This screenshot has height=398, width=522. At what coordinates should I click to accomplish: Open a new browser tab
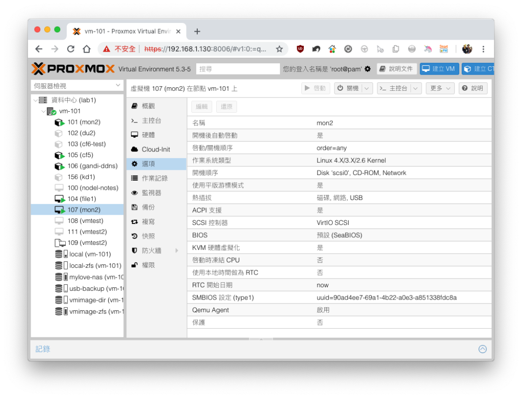pos(197,31)
